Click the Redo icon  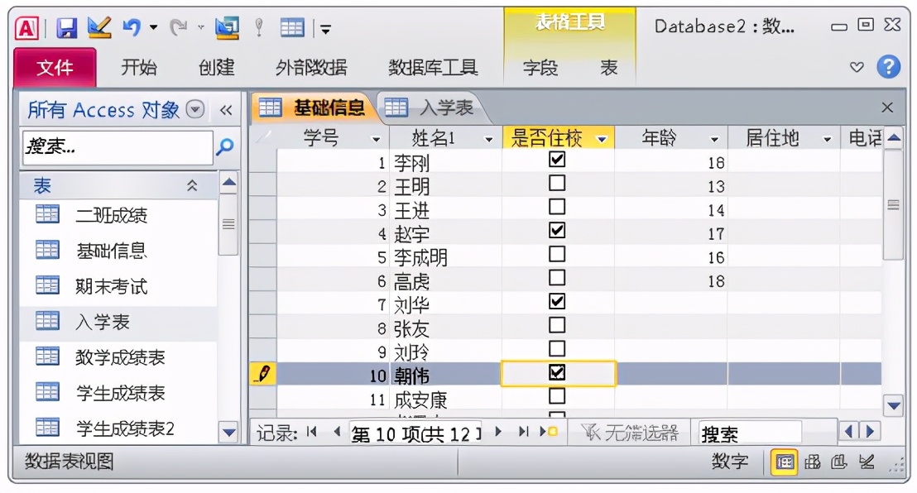pos(176,27)
